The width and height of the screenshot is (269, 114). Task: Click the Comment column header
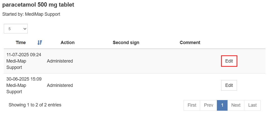190,43
